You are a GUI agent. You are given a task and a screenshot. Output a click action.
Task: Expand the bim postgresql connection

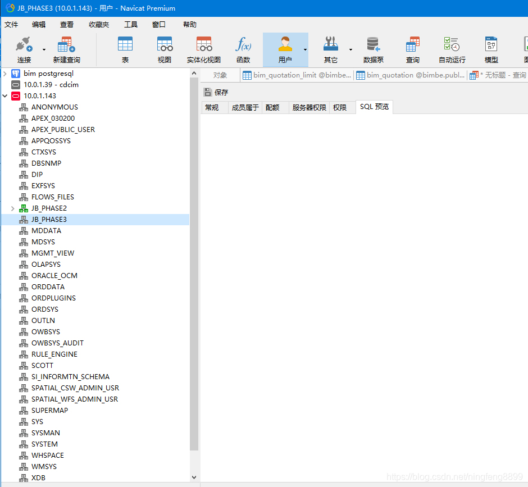click(5, 74)
